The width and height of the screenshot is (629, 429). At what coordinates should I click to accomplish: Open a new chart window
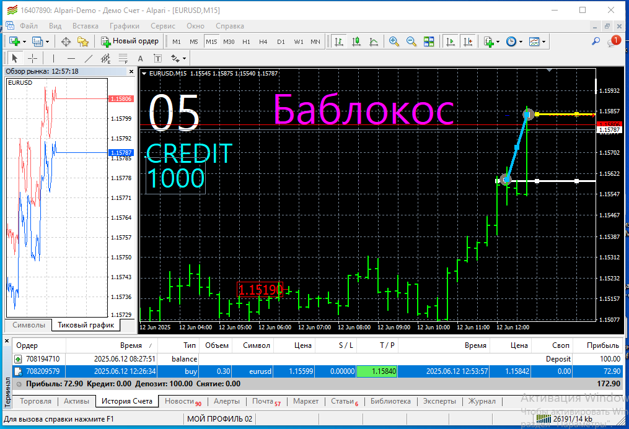pos(14,41)
